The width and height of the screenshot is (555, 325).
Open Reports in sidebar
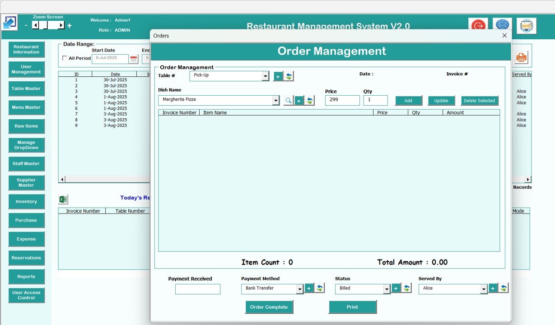(26, 277)
